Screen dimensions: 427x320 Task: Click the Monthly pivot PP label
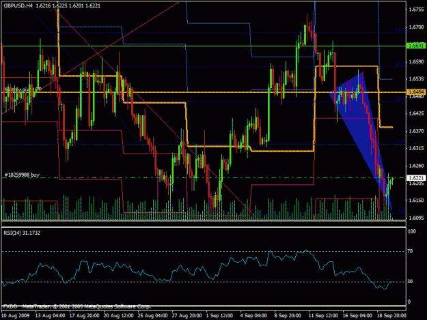point(23,89)
